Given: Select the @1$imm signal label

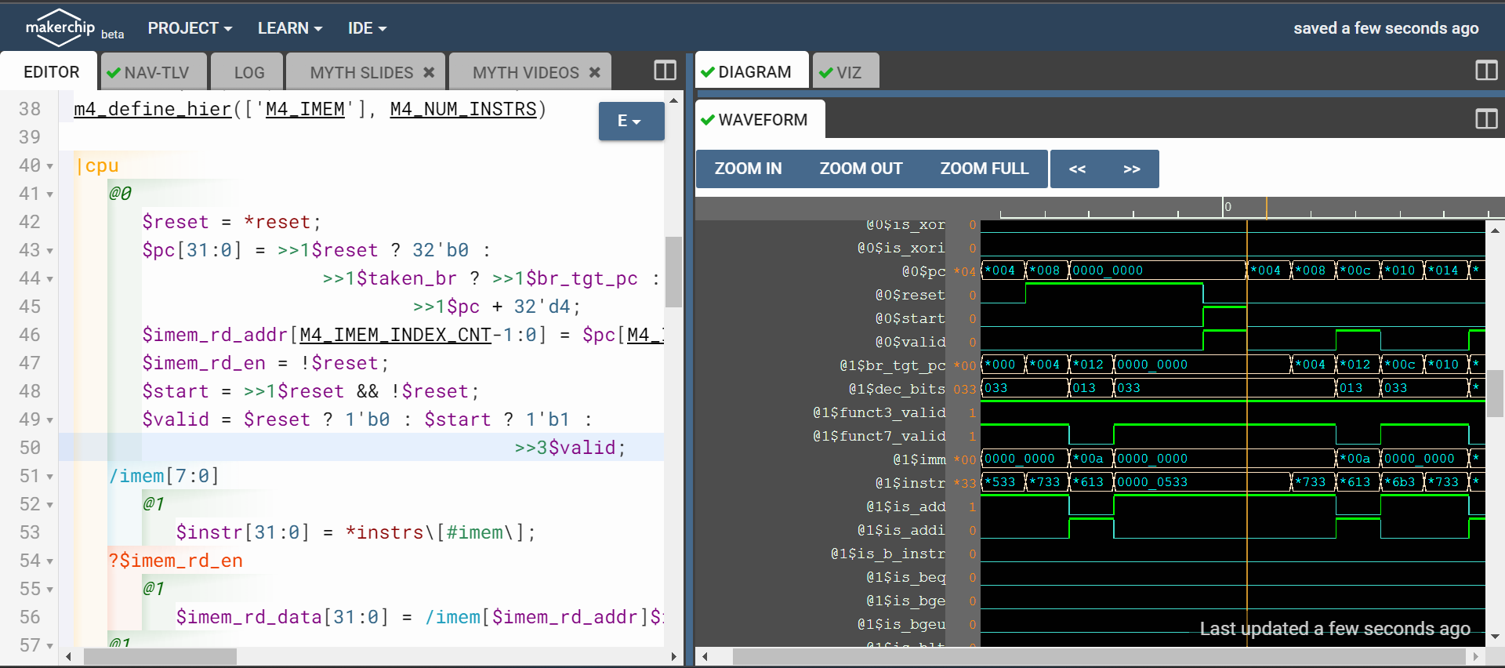Looking at the screenshot, I should [919, 459].
